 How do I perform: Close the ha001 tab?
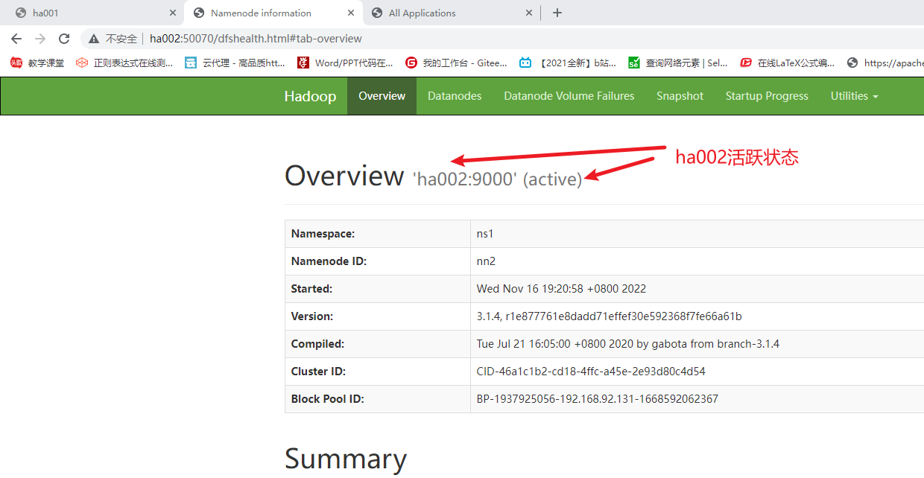[172, 13]
